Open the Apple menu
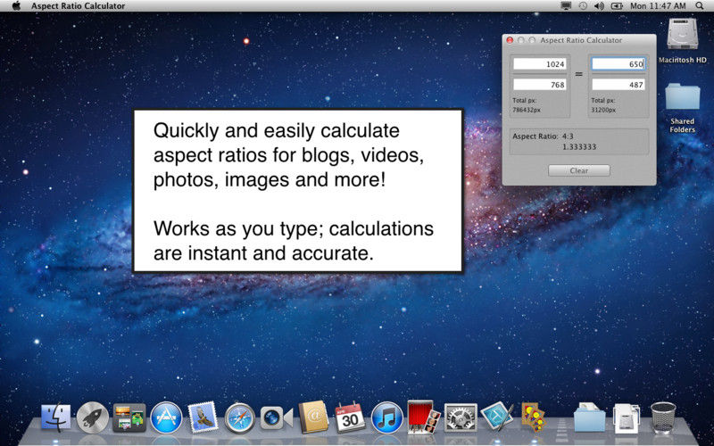Screen dimensions: 714x446 click(x=16, y=6)
